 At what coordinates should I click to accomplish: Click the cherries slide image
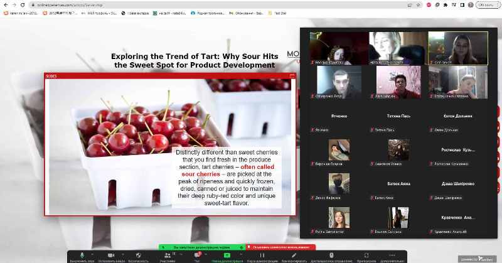170,147
